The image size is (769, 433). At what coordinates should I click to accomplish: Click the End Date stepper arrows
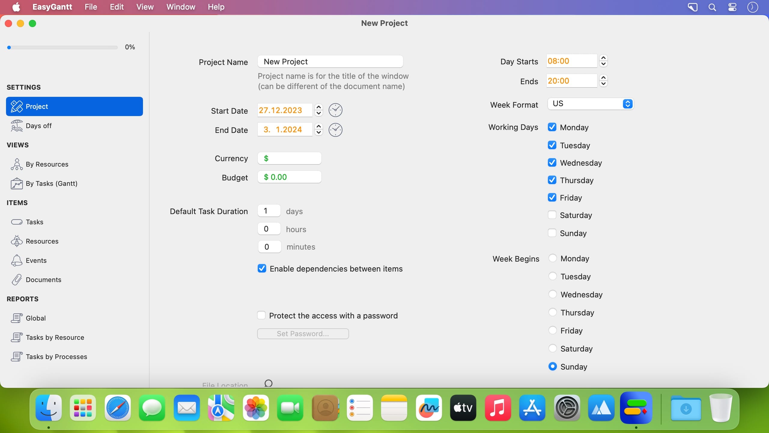pos(319,130)
